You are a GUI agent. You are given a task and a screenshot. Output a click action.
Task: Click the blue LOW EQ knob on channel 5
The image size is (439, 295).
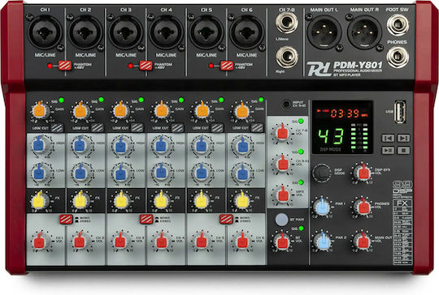pos(202,173)
